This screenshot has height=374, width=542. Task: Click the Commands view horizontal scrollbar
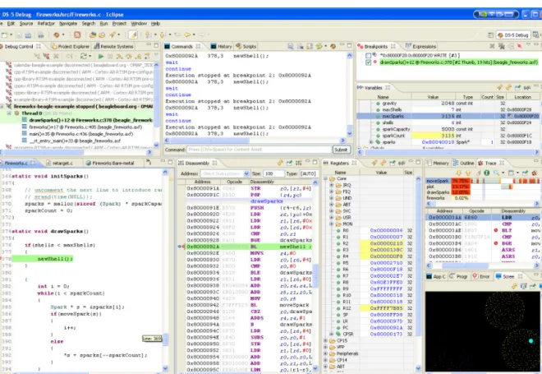[255, 141]
